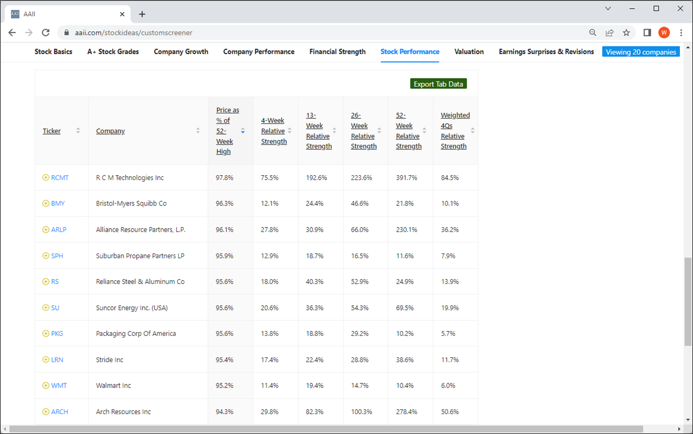Sort the Company column using its arrows
Viewport: 693px width, 434px height.
click(x=198, y=131)
